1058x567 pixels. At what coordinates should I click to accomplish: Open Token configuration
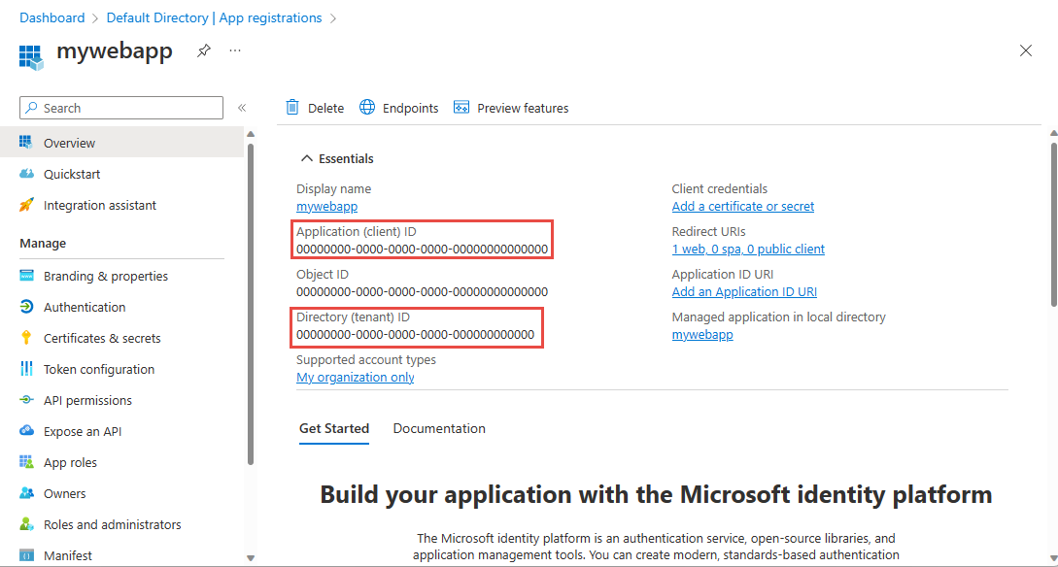(x=99, y=368)
